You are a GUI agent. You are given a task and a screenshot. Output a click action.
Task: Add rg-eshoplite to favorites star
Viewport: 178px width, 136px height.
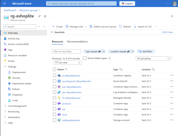(45, 16)
